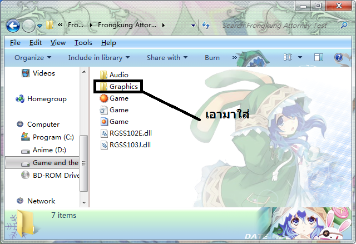Open the View menu
The image size is (356, 244).
pos(58,43)
